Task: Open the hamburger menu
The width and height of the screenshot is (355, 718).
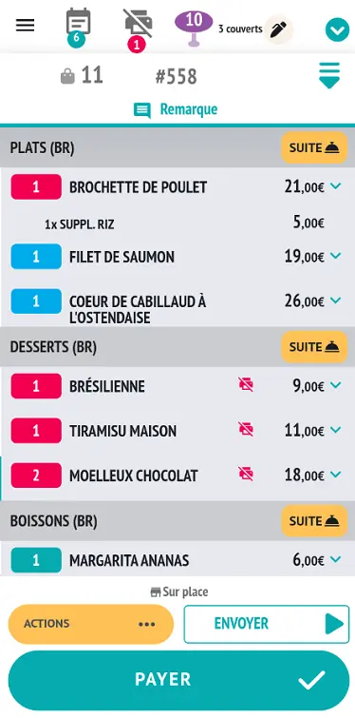Action: click(x=25, y=25)
